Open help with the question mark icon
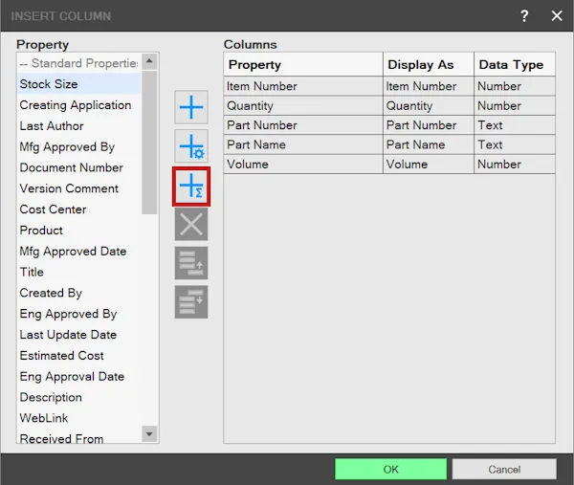 pos(524,15)
